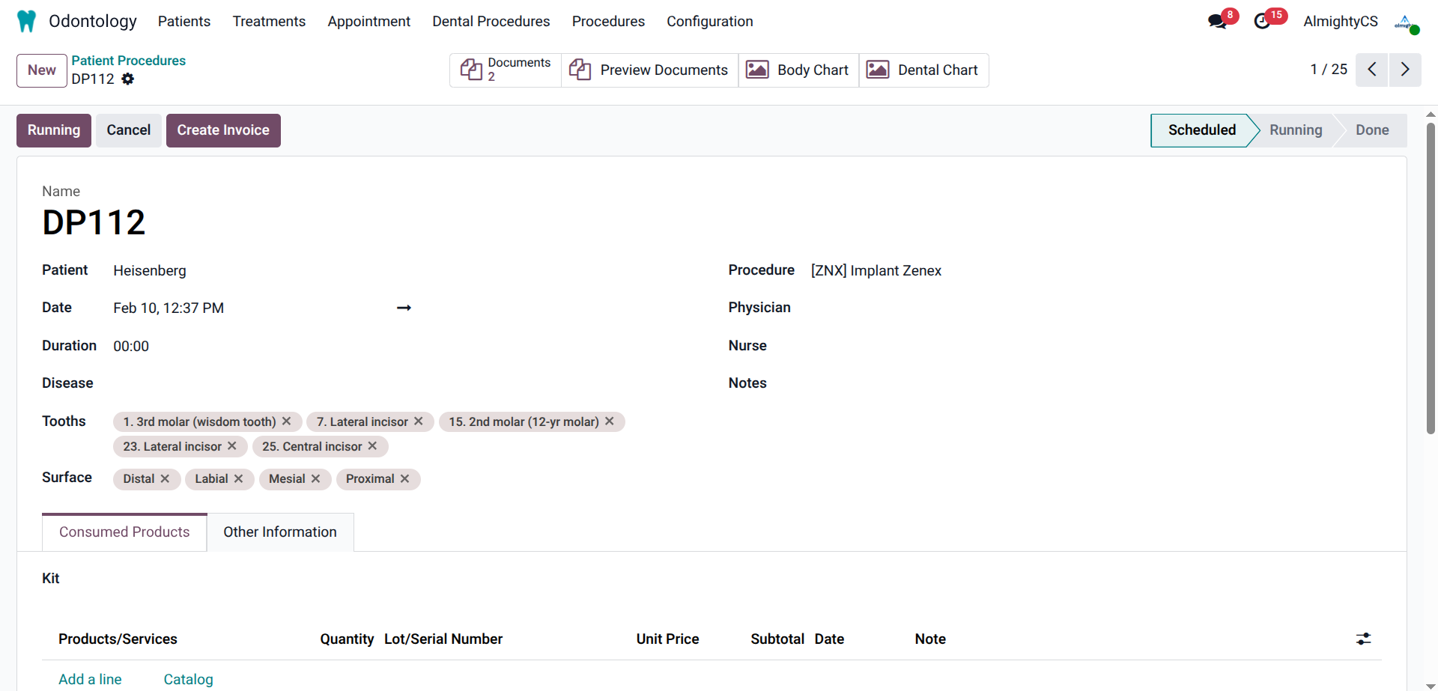1438x691 pixels.
Task: Remove 15. 2nd molar tag
Action: click(x=610, y=421)
